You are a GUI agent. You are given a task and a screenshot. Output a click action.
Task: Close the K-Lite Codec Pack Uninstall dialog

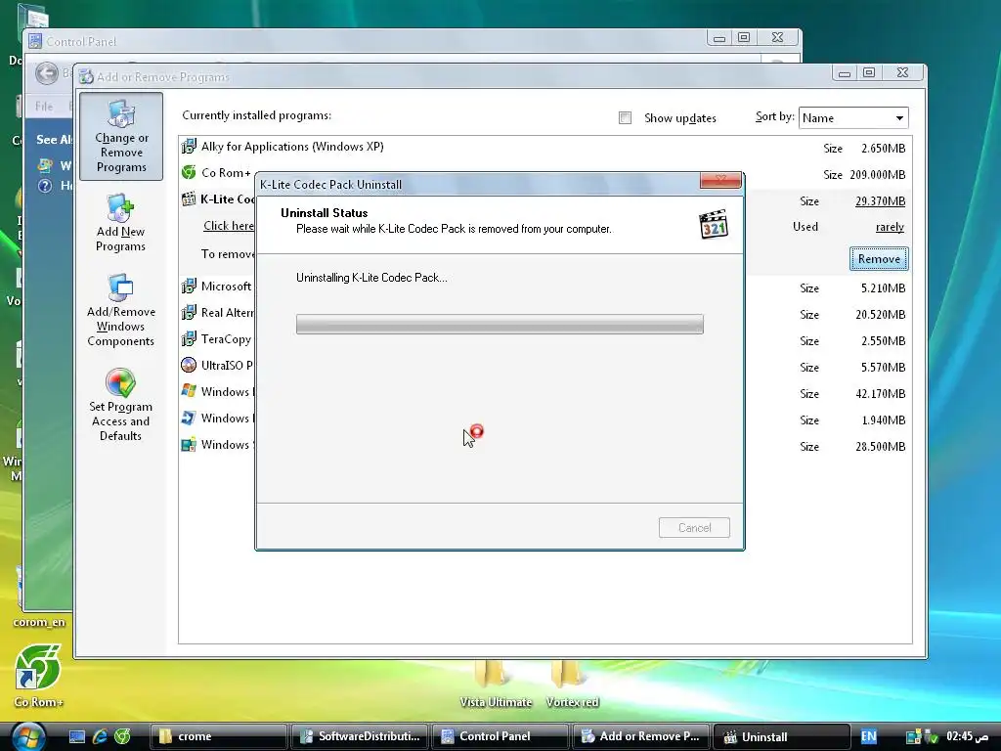(720, 180)
